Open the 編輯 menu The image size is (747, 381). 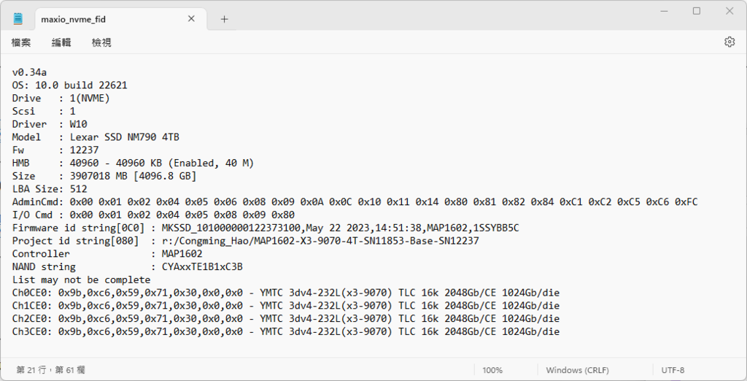[x=61, y=42]
